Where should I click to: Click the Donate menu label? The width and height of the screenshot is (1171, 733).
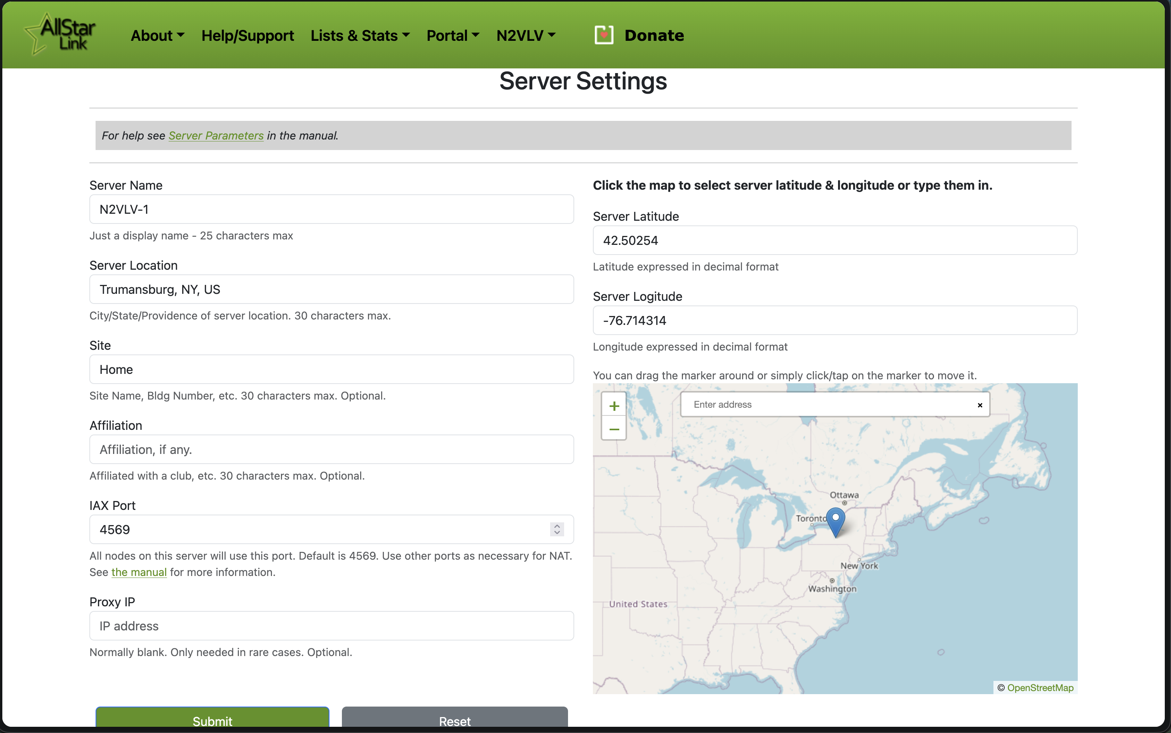[x=653, y=35]
